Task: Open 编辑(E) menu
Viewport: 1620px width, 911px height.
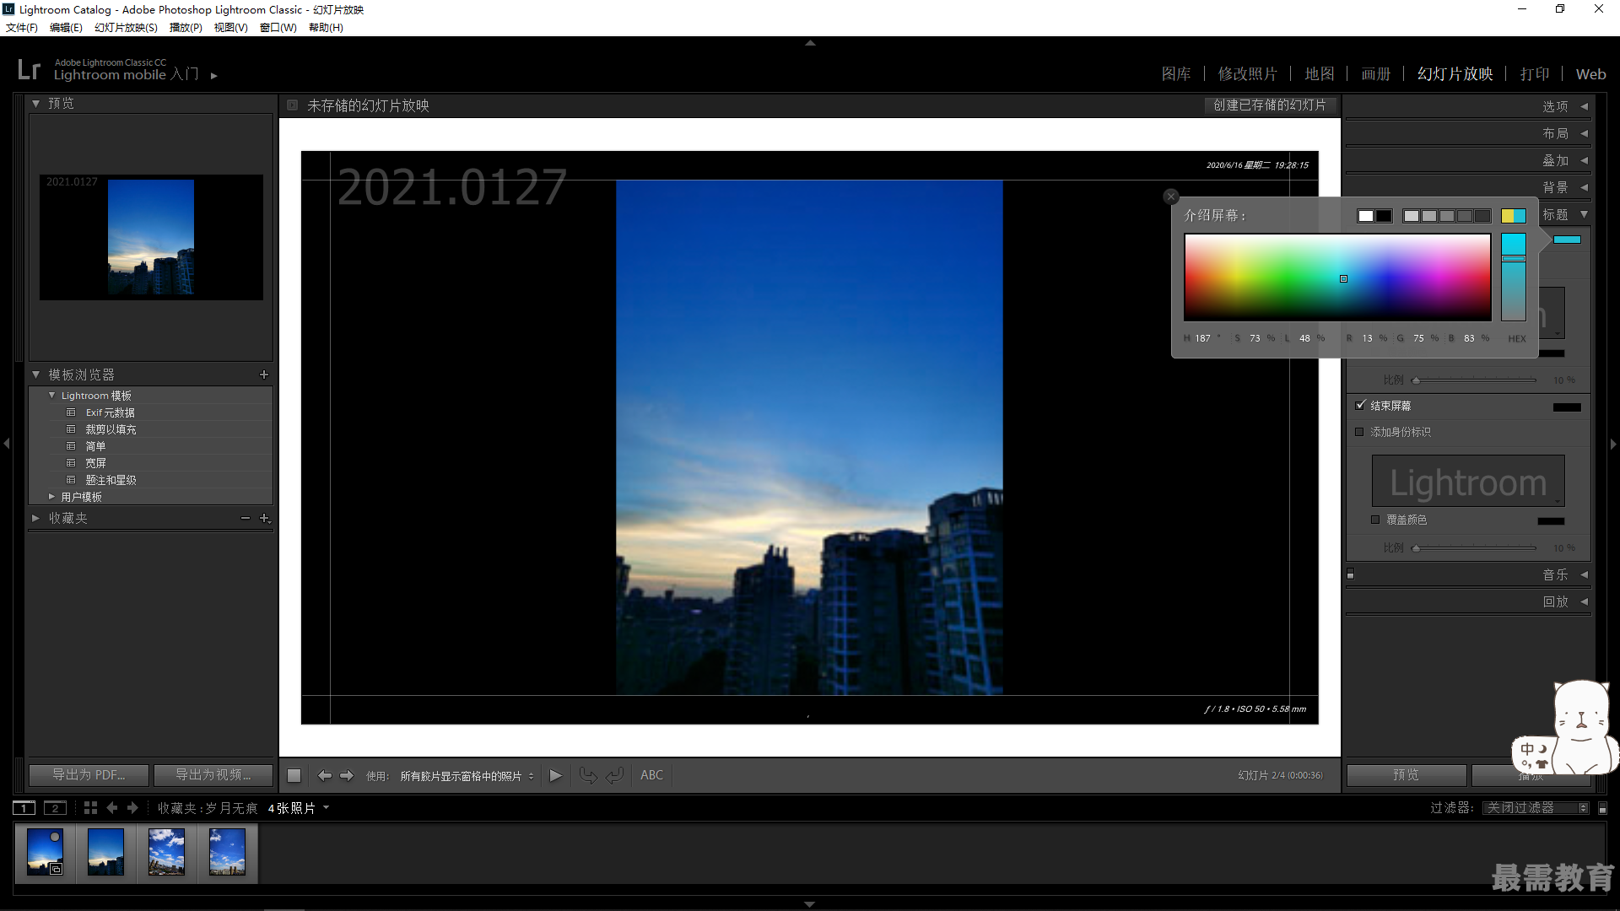Action: (x=66, y=28)
